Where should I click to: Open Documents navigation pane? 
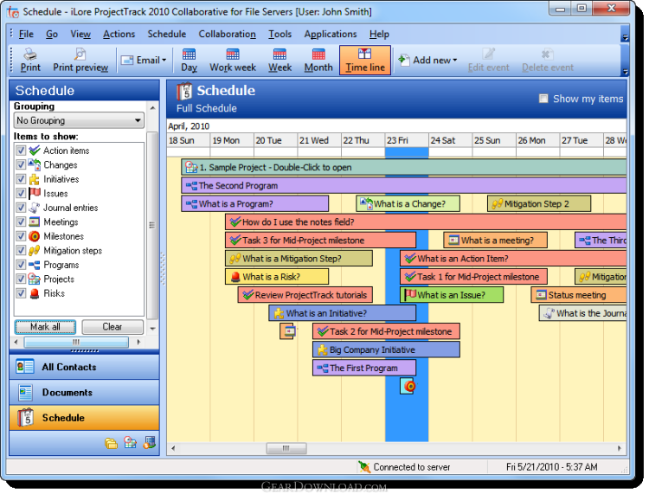click(x=85, y=392)
